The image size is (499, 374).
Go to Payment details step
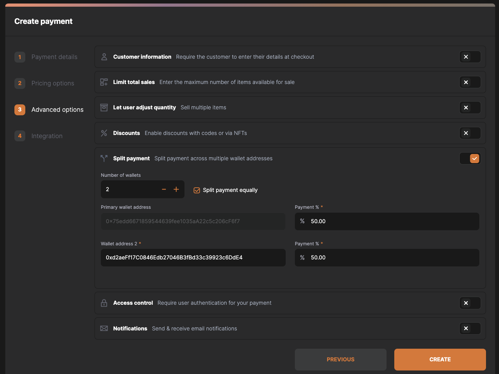[x=54, y=57]
